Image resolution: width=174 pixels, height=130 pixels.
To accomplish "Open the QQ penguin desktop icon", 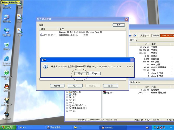I will coord(6,87).
